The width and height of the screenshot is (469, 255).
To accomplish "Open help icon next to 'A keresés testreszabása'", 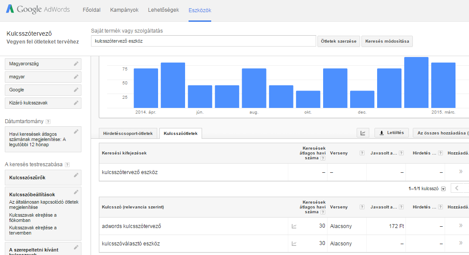I will pyautogui.click(x=67, y=165).
